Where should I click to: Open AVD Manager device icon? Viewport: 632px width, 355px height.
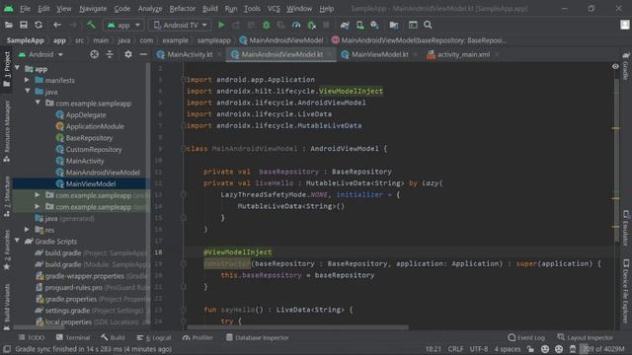(359, 25)
